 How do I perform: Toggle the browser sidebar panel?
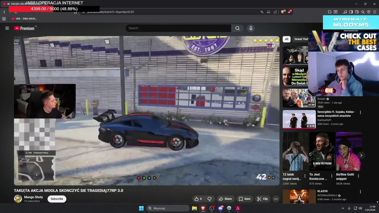[351, 12]
